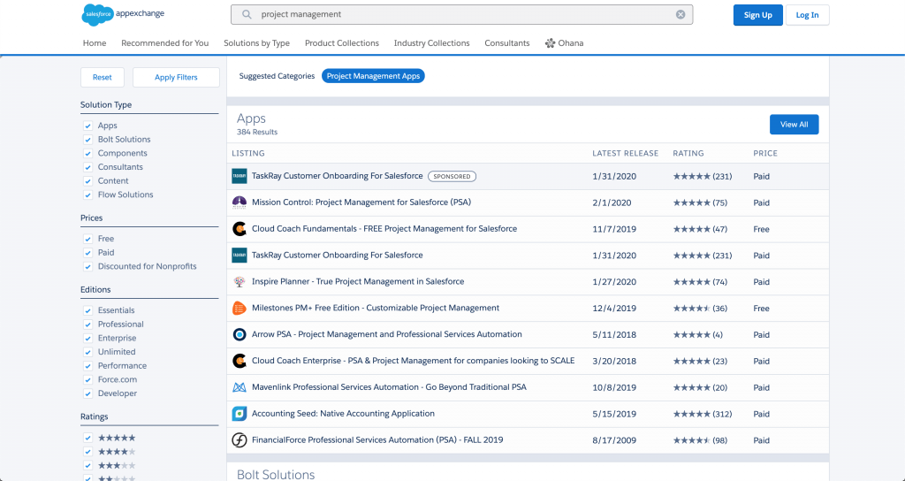Select Project Management Apps suggested category
905x481 pixels.
[373, 76]
